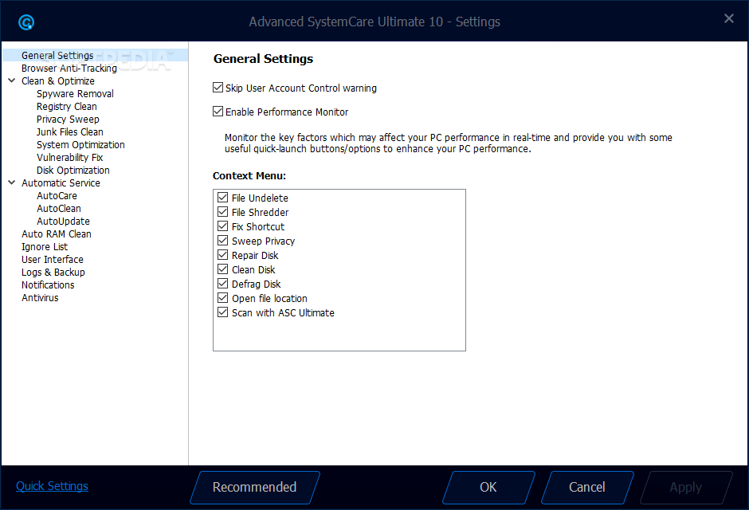
Task: Toggle the Fix Shortcut checkbox
Action: click(222, 226)
